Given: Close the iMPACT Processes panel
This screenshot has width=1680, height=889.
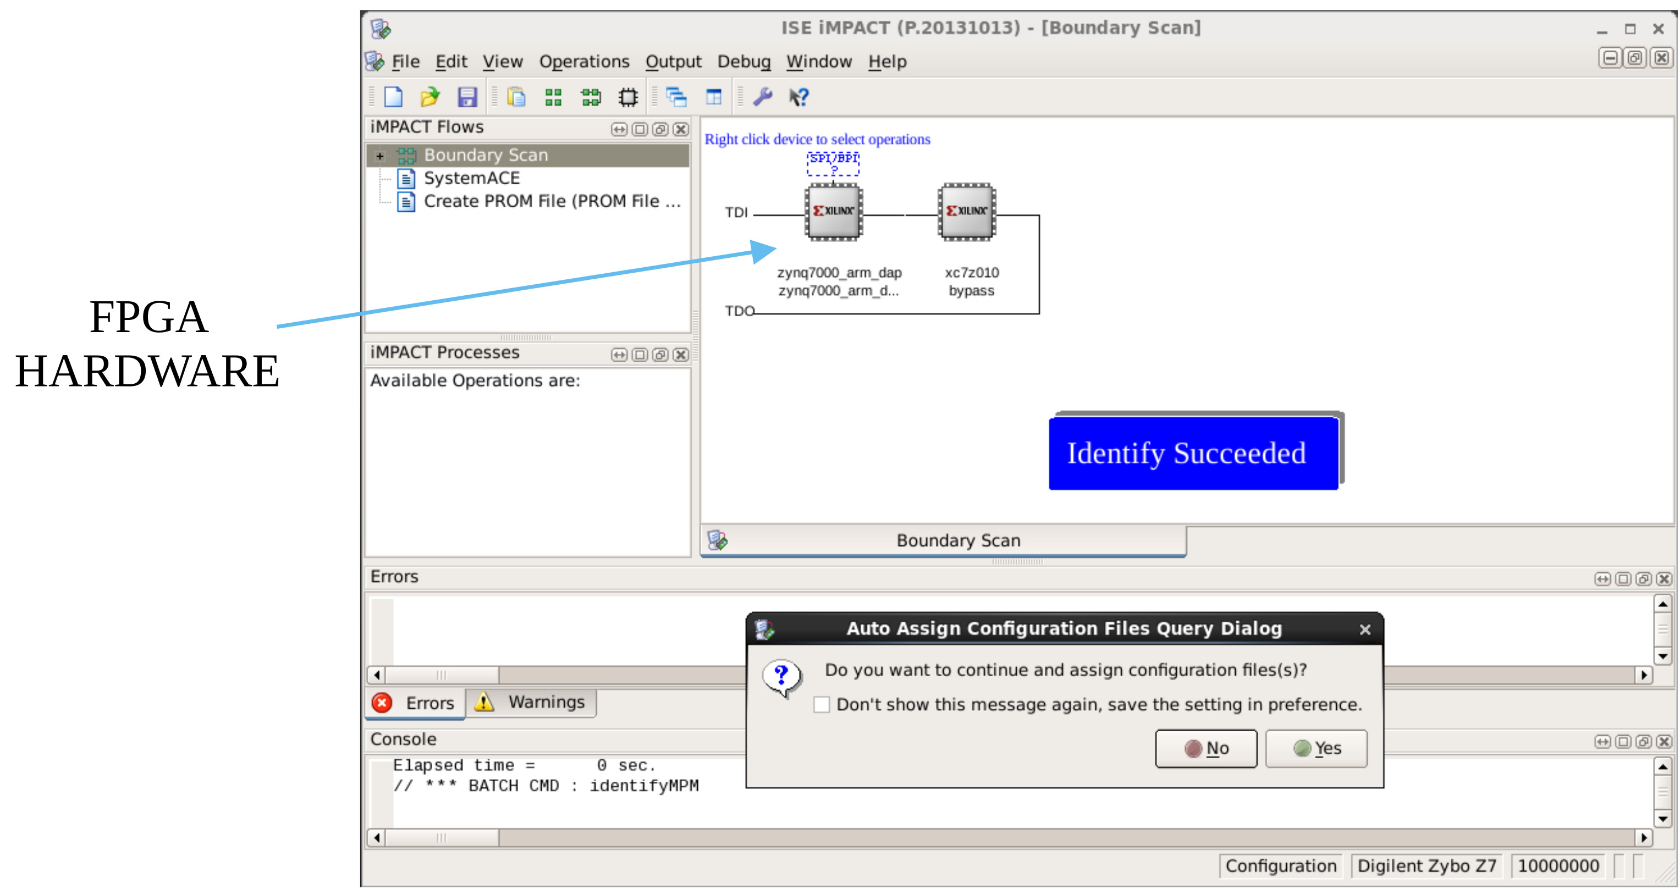Looking at the screenshot, I should tap(681, 354).
